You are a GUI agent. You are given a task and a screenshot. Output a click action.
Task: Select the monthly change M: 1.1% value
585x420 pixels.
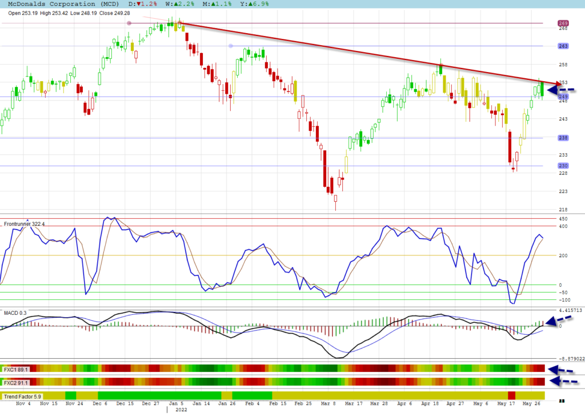(x=217, y=4)
